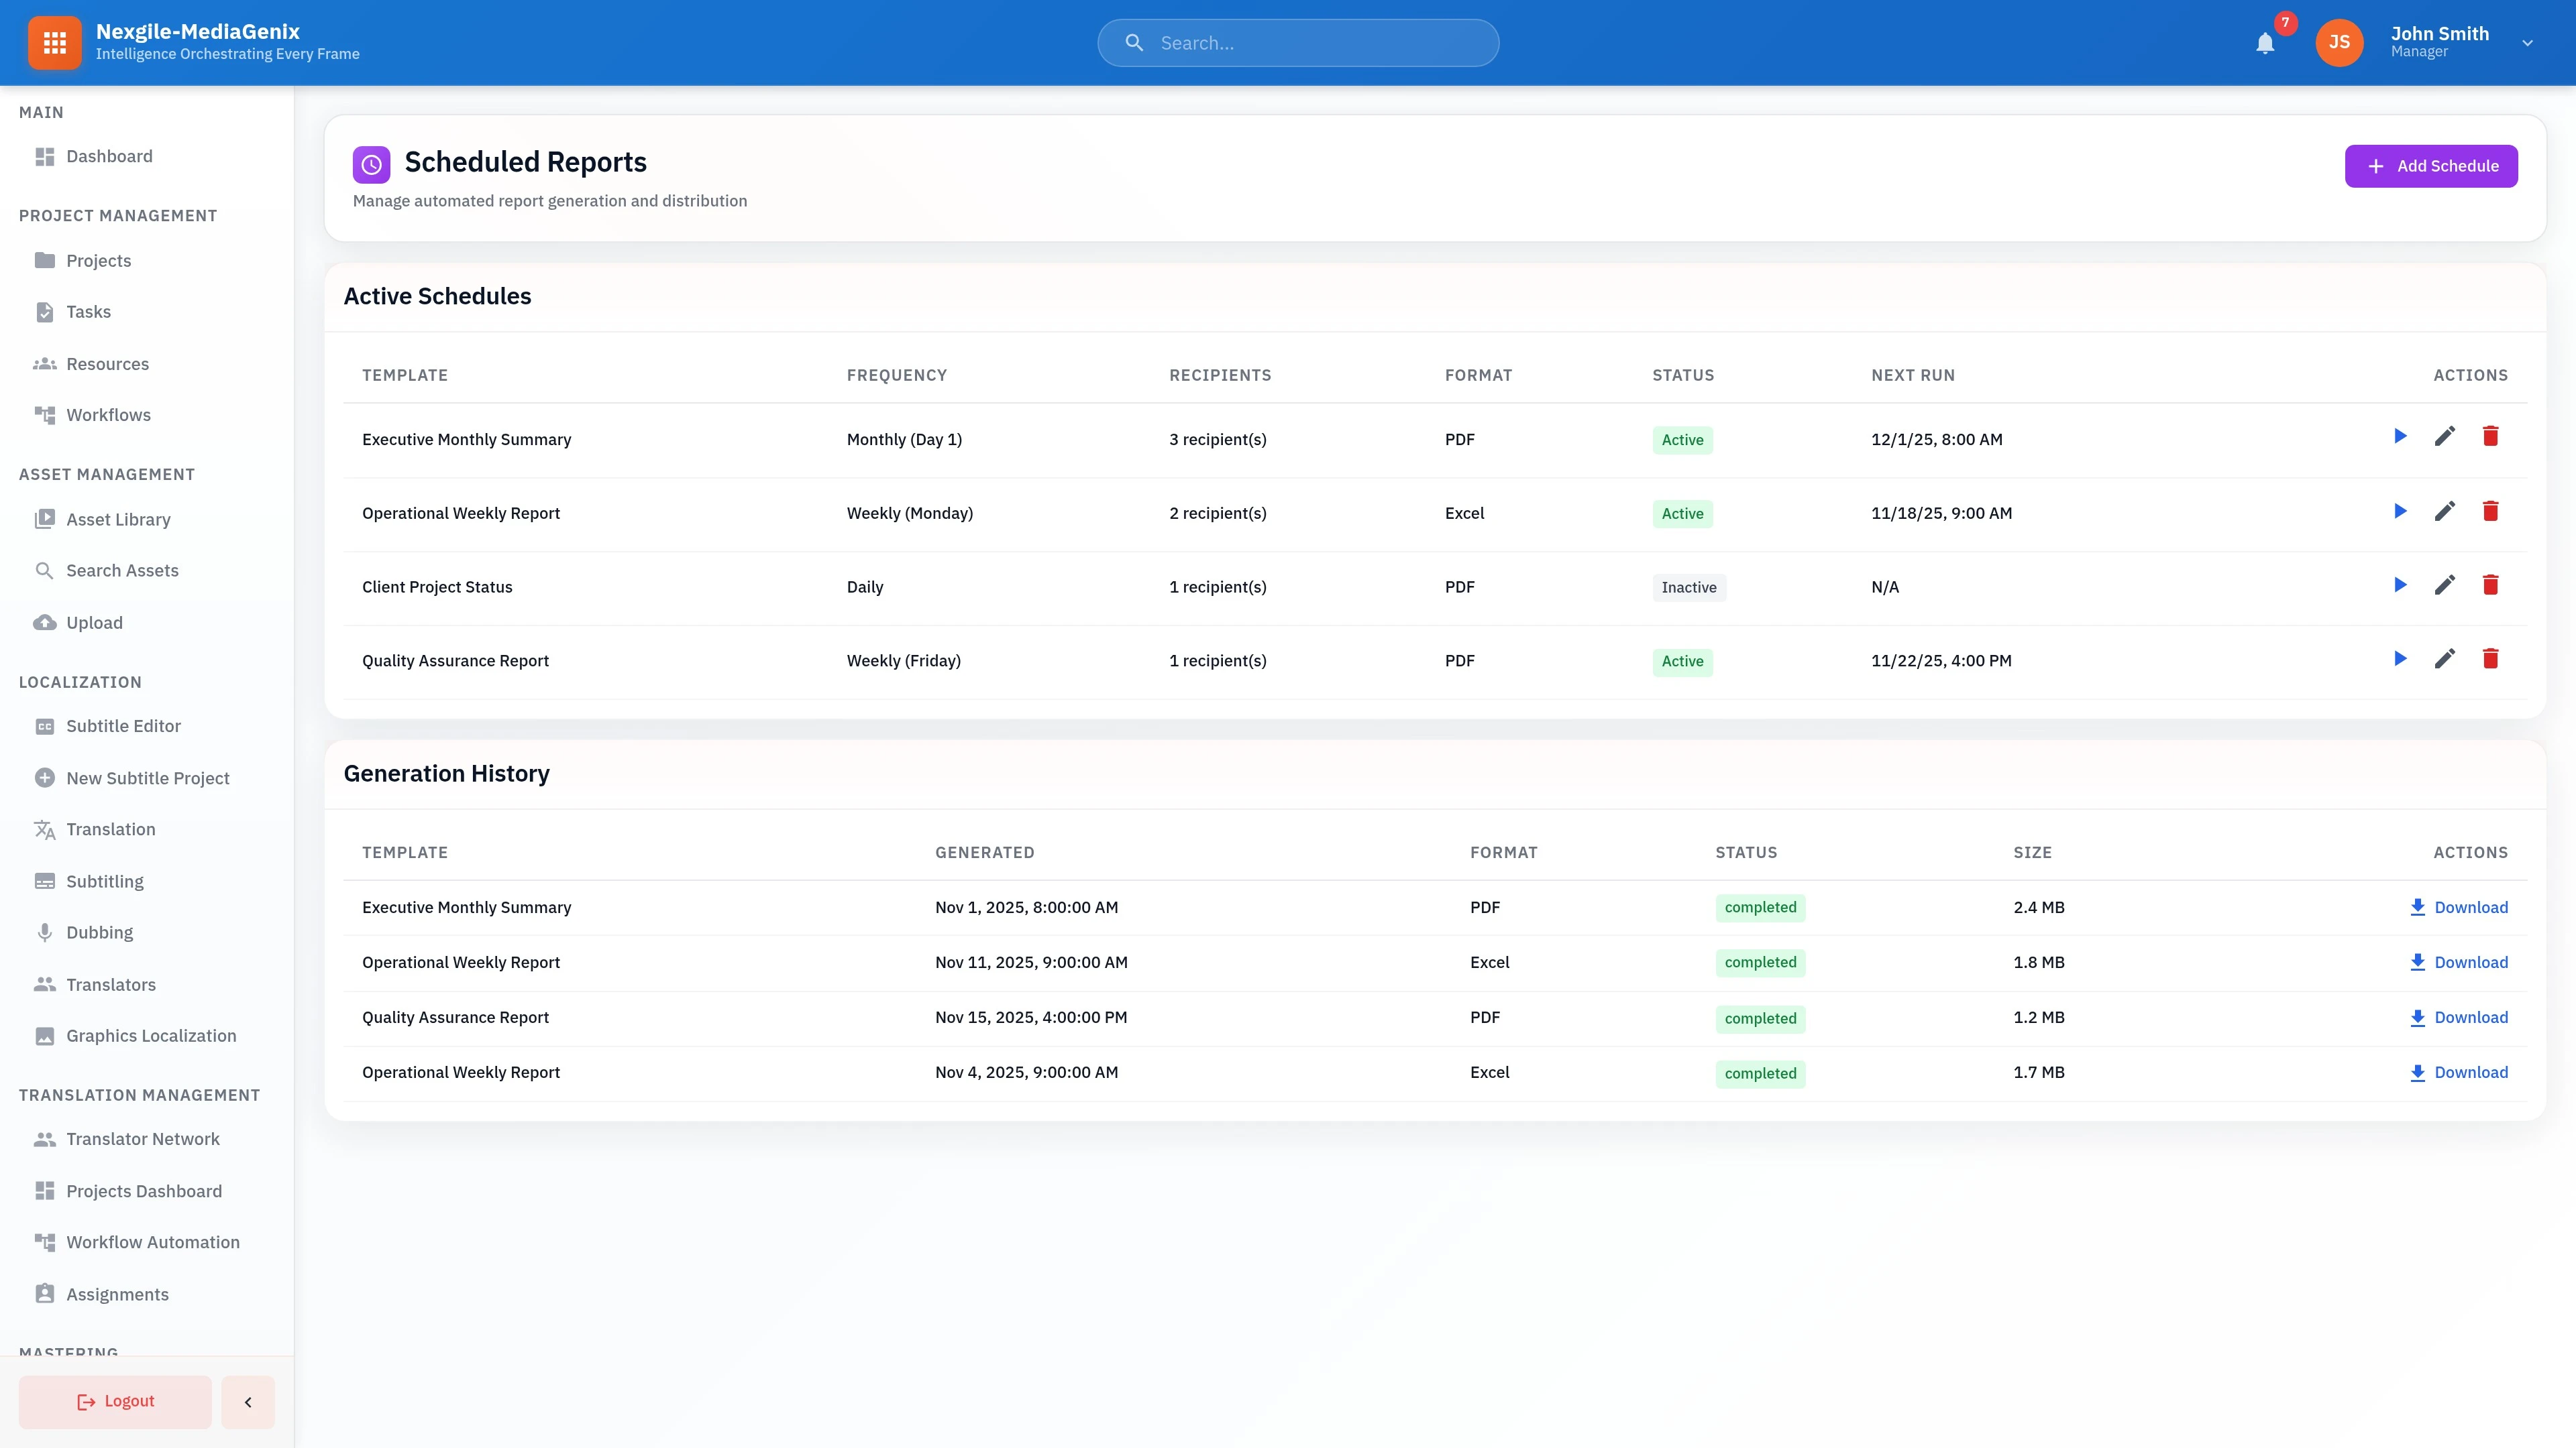Open the Subtitle Editor
The image size is (2576, 1448).
pos(123,725)
